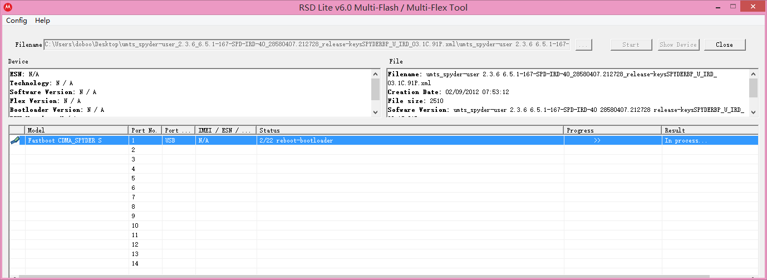Select port number 9 row
767x280 pixels.
pos(384,216)
